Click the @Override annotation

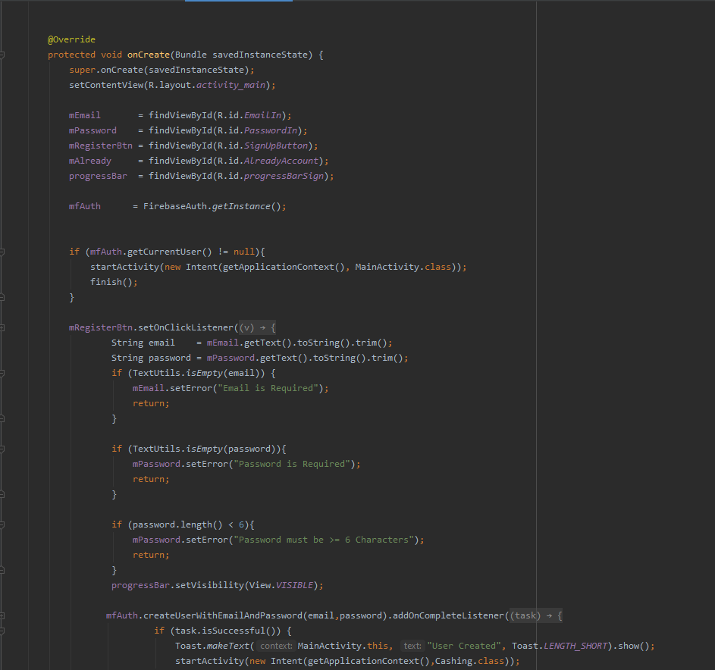coord(71,39)
